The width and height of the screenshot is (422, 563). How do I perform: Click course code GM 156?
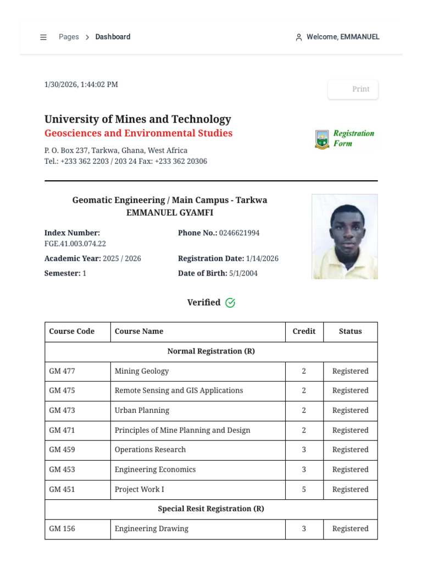(x=62, y=529)
